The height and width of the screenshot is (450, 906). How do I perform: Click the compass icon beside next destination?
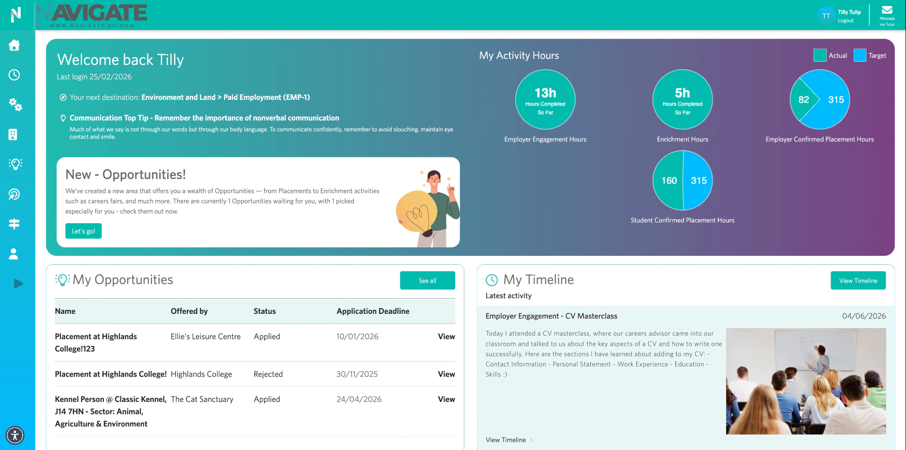tap(63, 98)
